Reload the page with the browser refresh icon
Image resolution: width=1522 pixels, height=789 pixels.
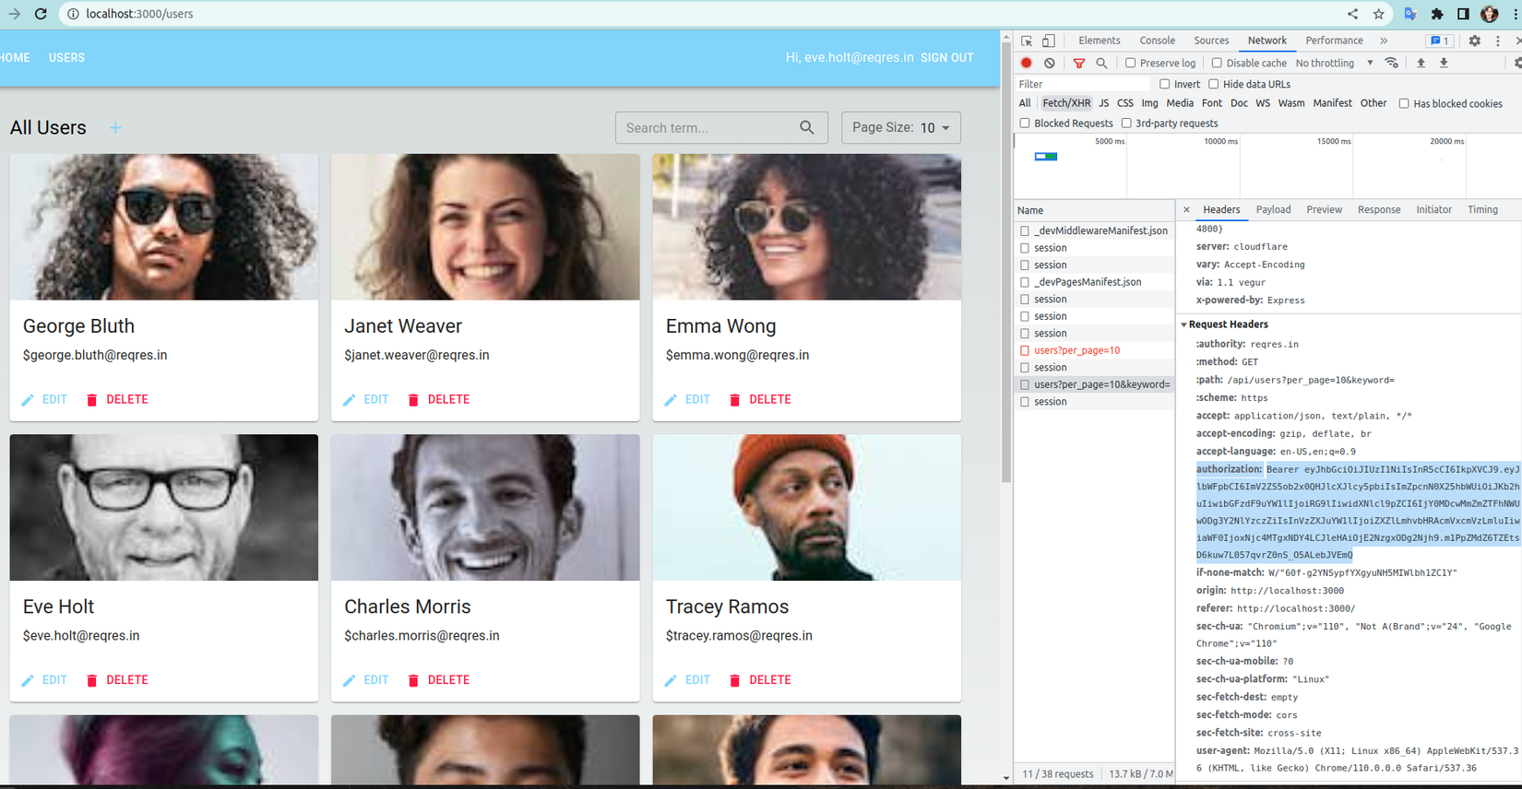point(41,14)
